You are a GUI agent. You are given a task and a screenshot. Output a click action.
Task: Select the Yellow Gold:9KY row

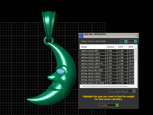coord(107,51)
